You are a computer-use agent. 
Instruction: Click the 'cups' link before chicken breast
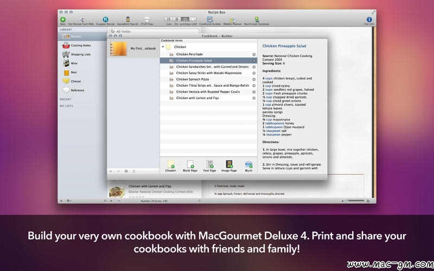tap(269, 79)
